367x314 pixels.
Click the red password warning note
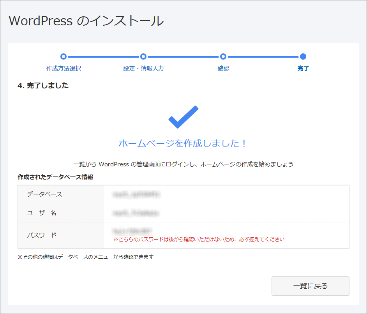point(199,239)
